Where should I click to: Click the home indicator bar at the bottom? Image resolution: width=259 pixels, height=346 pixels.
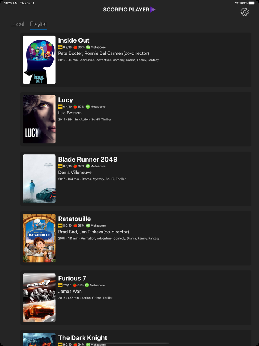pos(129,343)
